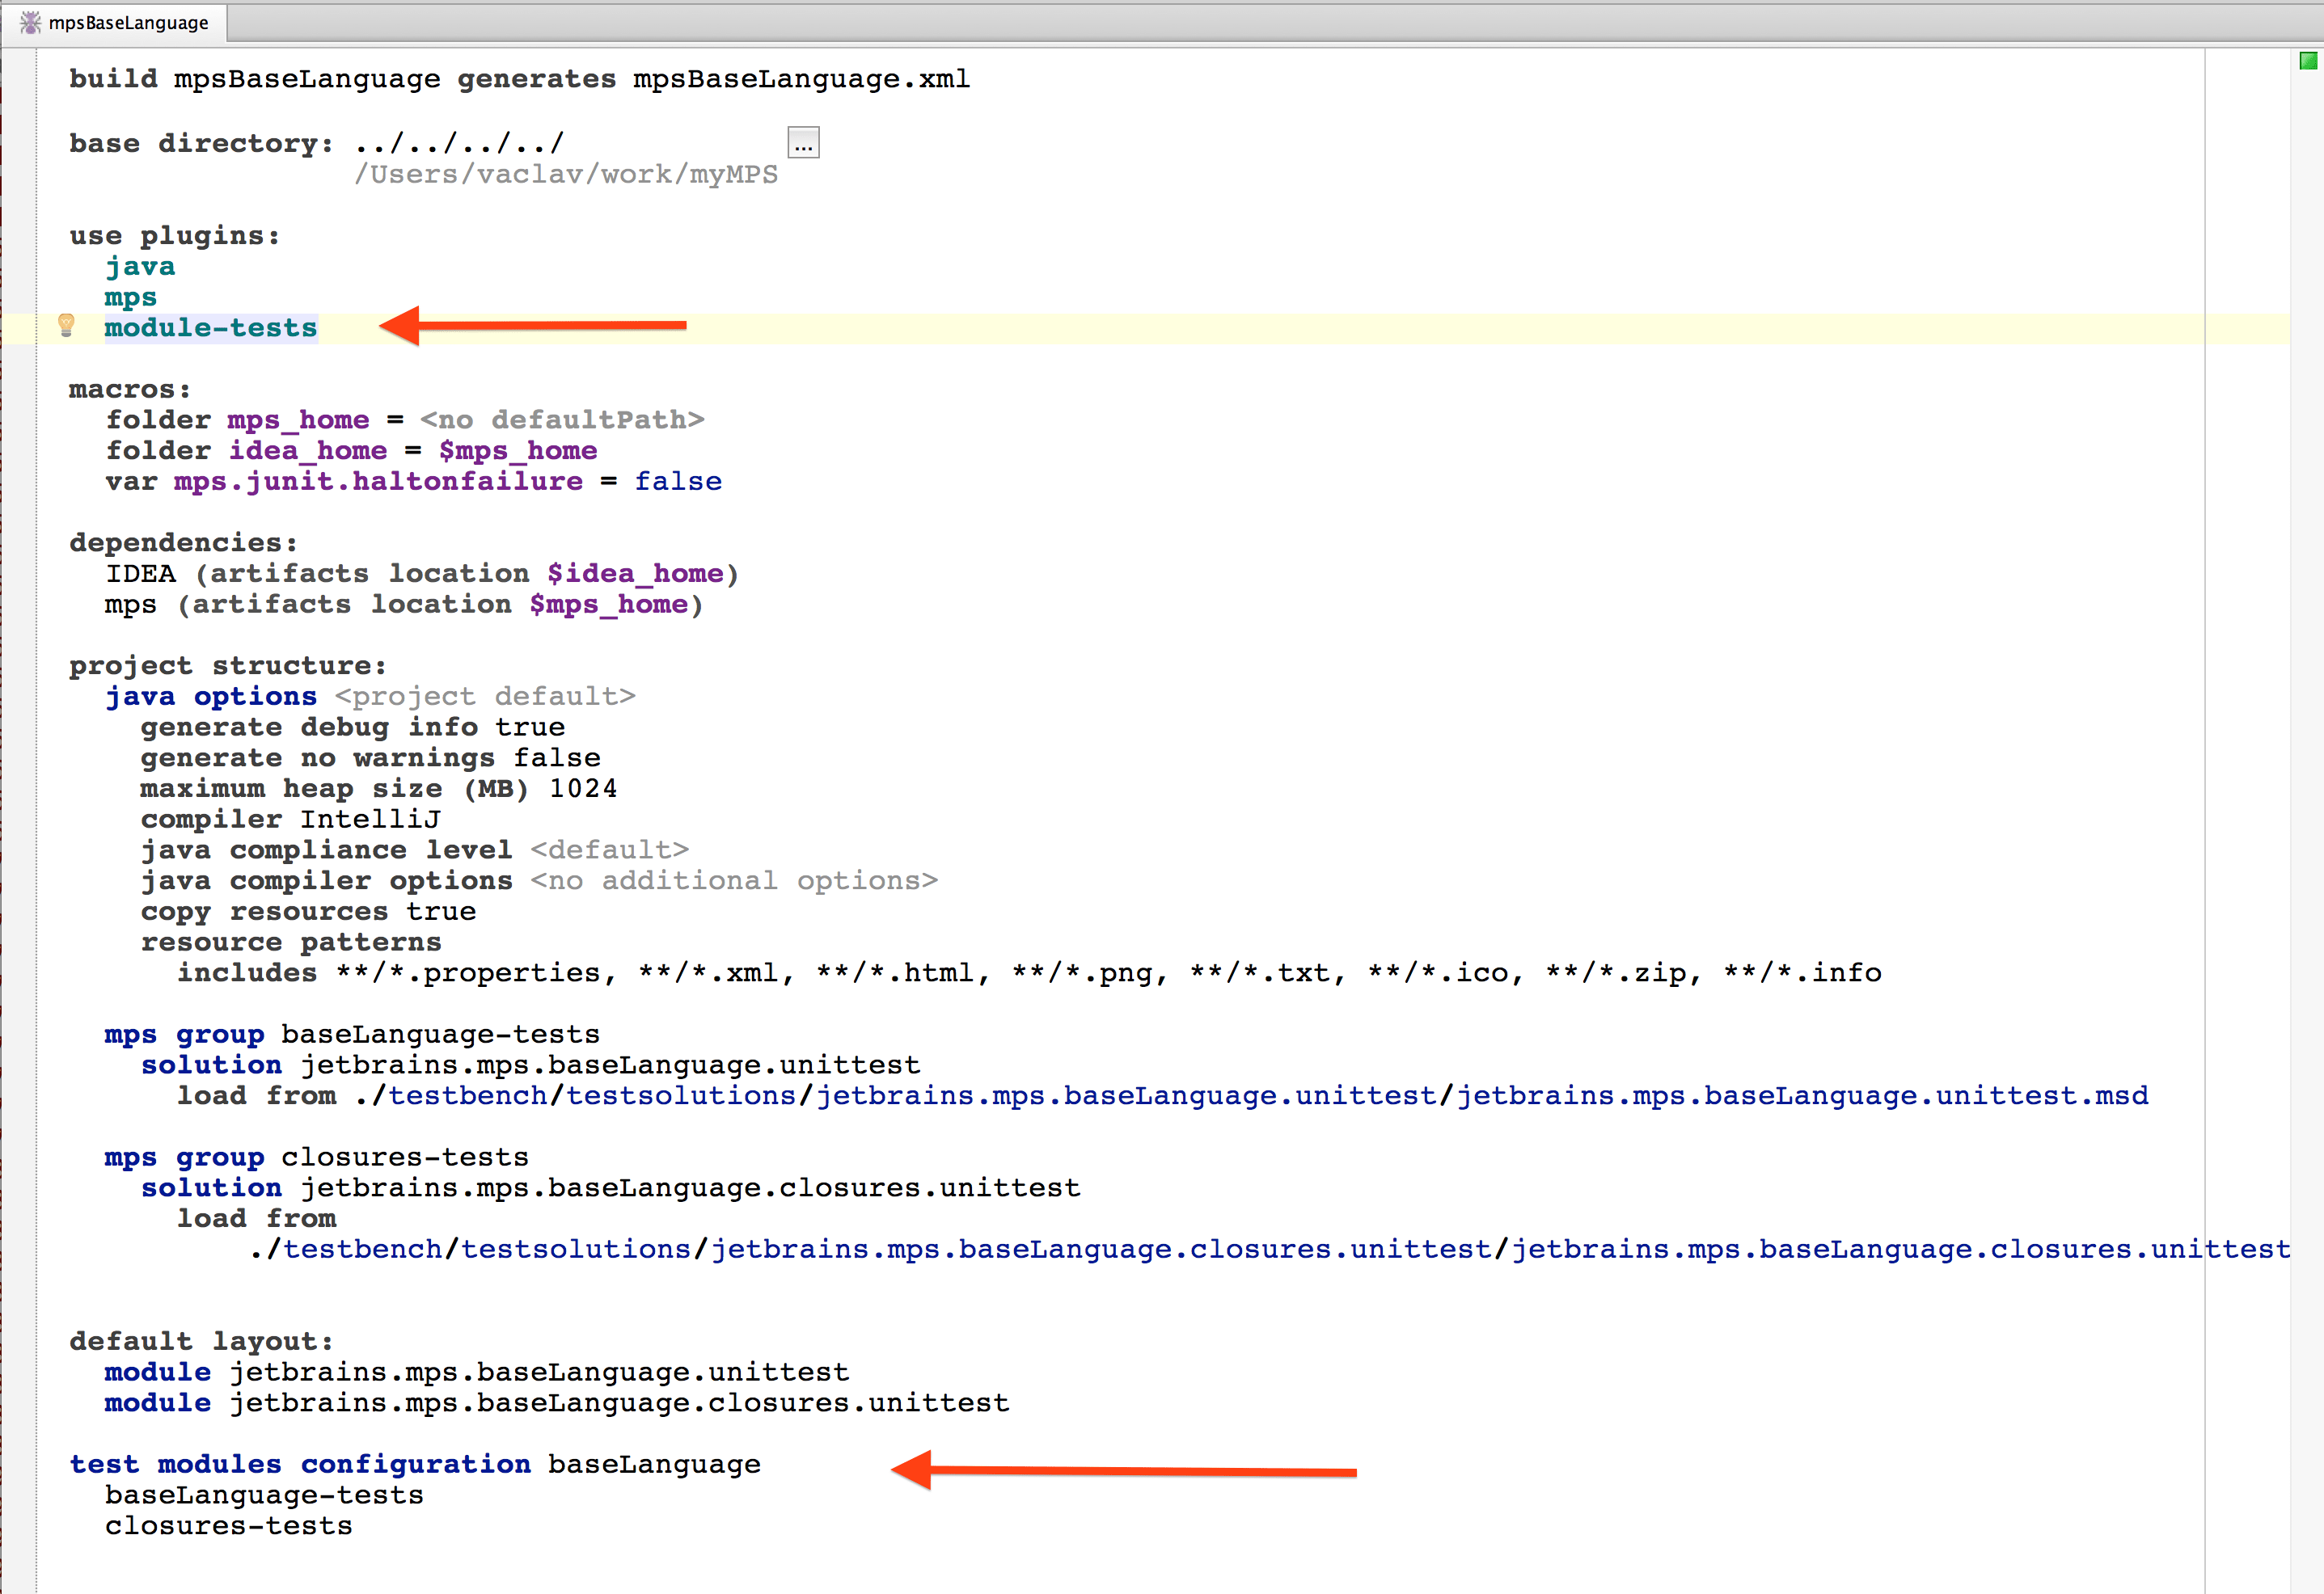Click <no additional options> compiler options placeholder
Viewport: 2324px width, 1594px height.
pyautogui.click(x=733, y=880)
